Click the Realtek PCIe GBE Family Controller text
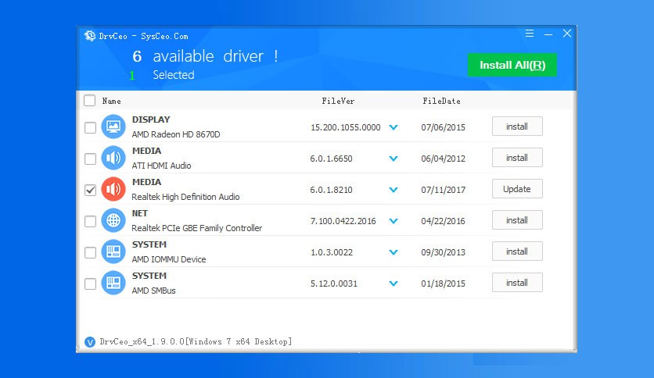The width and height of the screenshot is (654, 378). (x=197, y=228)
